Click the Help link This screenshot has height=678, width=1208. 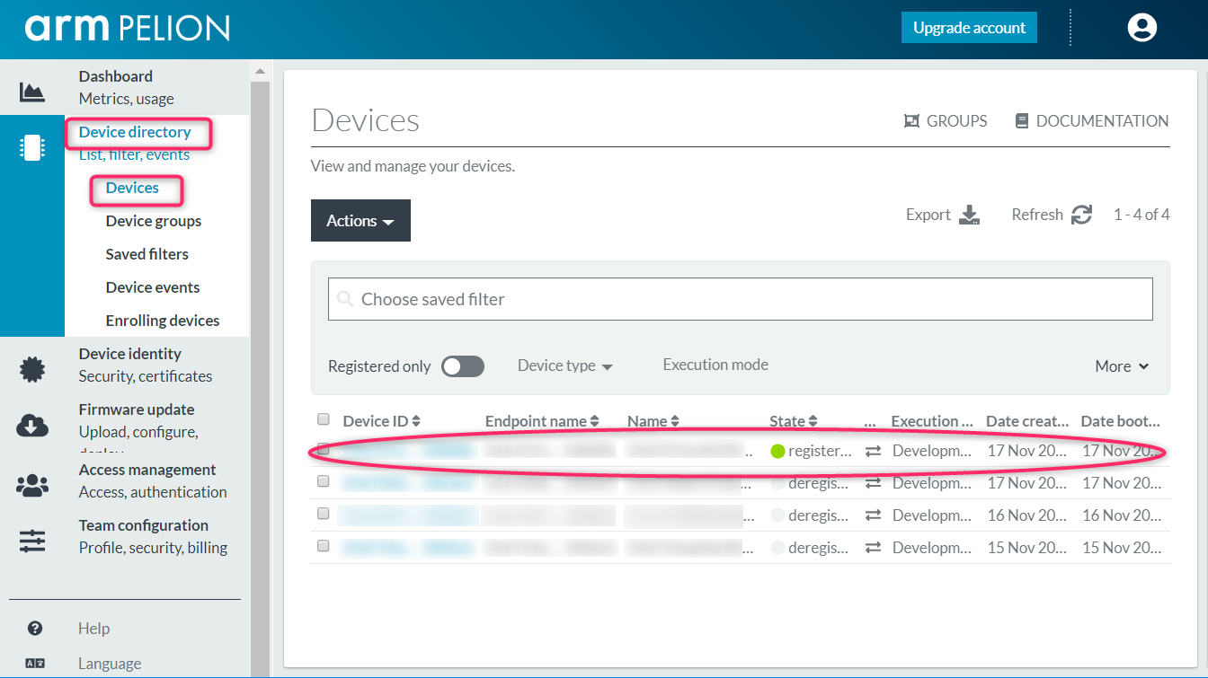pyautogui.click(x=93, y=629)
